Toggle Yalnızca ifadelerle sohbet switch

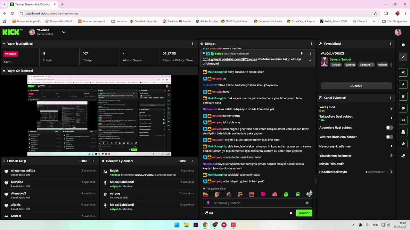pyautogui.click(x=389, y=137)
